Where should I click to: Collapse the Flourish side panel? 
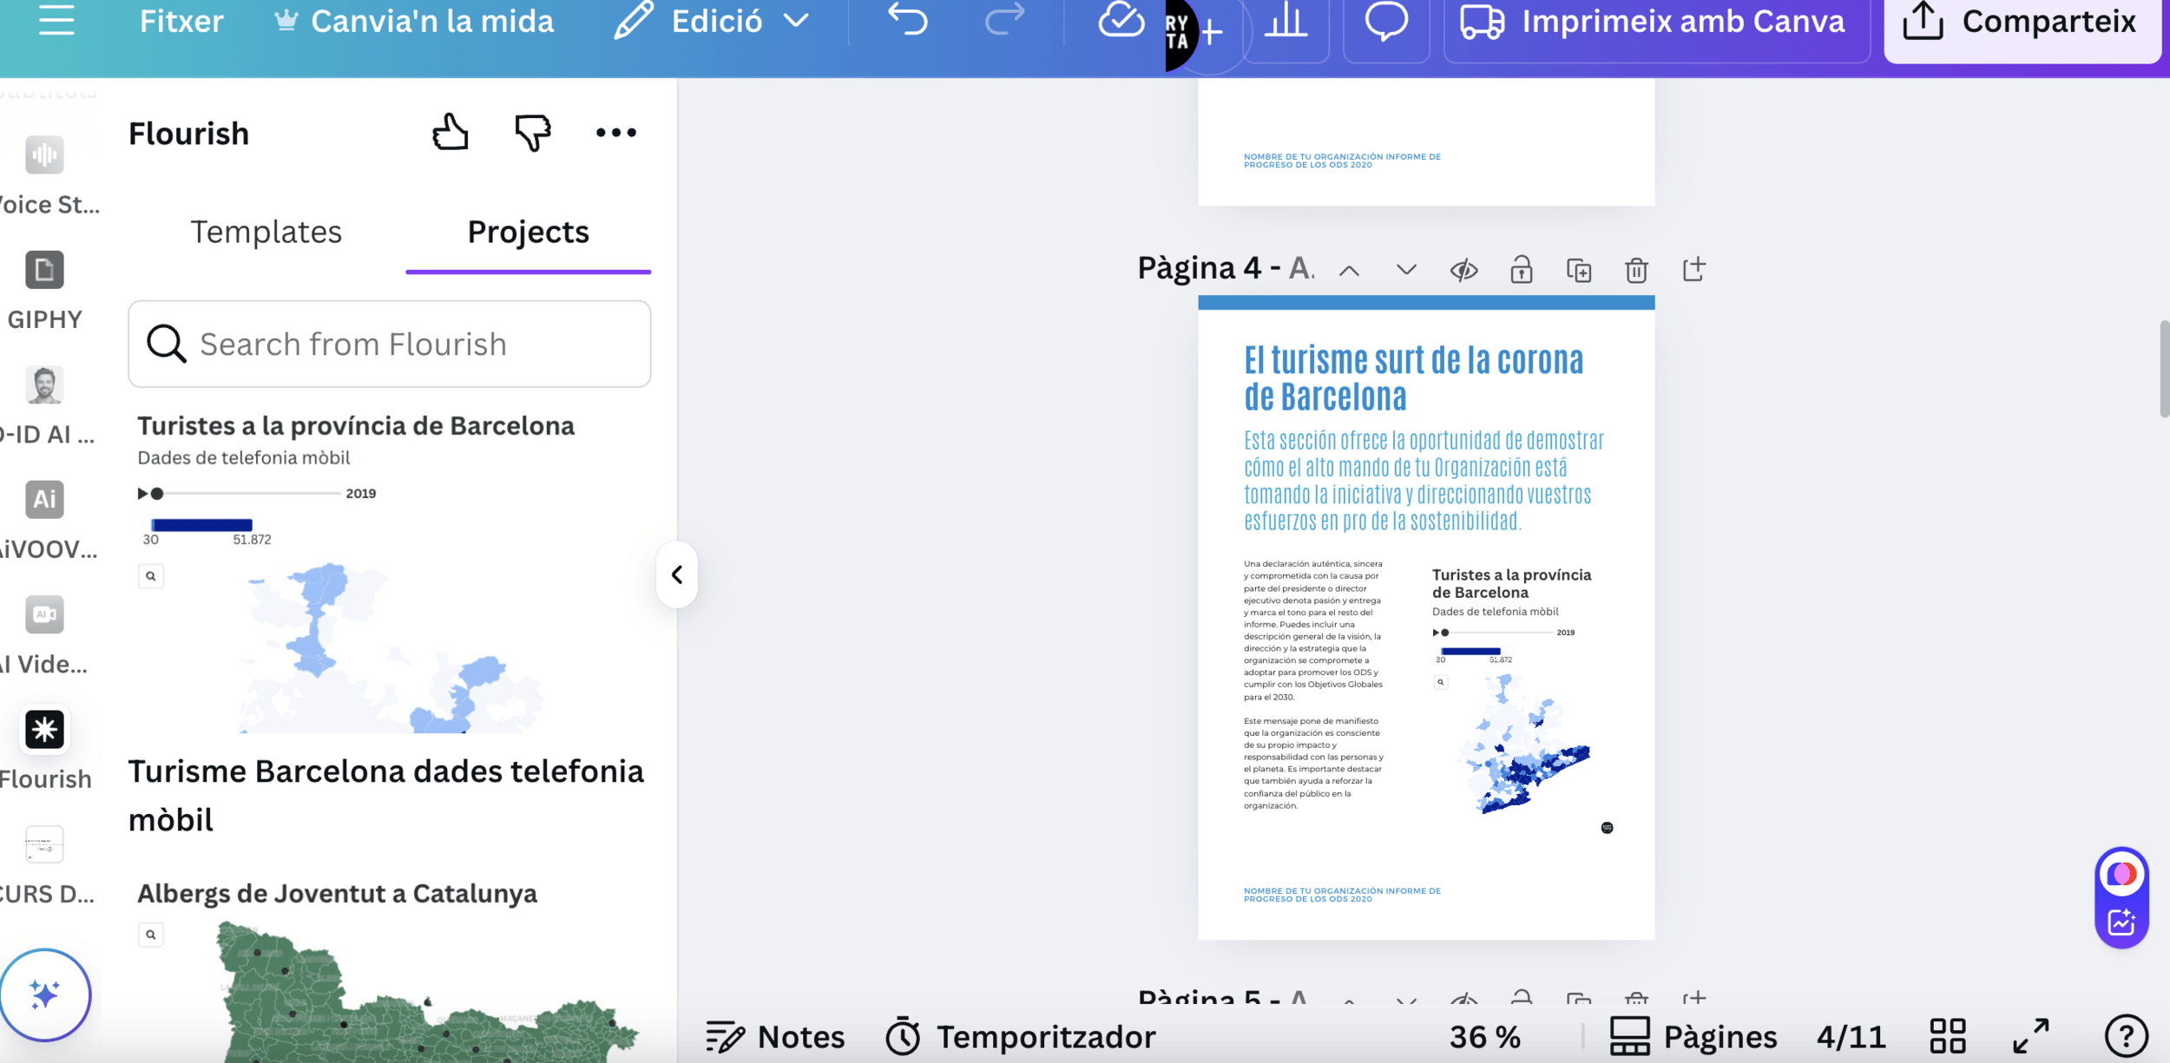[677, 574]
